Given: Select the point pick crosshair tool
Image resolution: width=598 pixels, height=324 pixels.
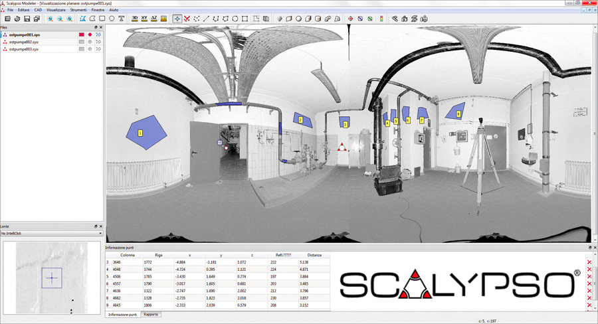Looking at the screenshot, I should (x=177, y=19).
